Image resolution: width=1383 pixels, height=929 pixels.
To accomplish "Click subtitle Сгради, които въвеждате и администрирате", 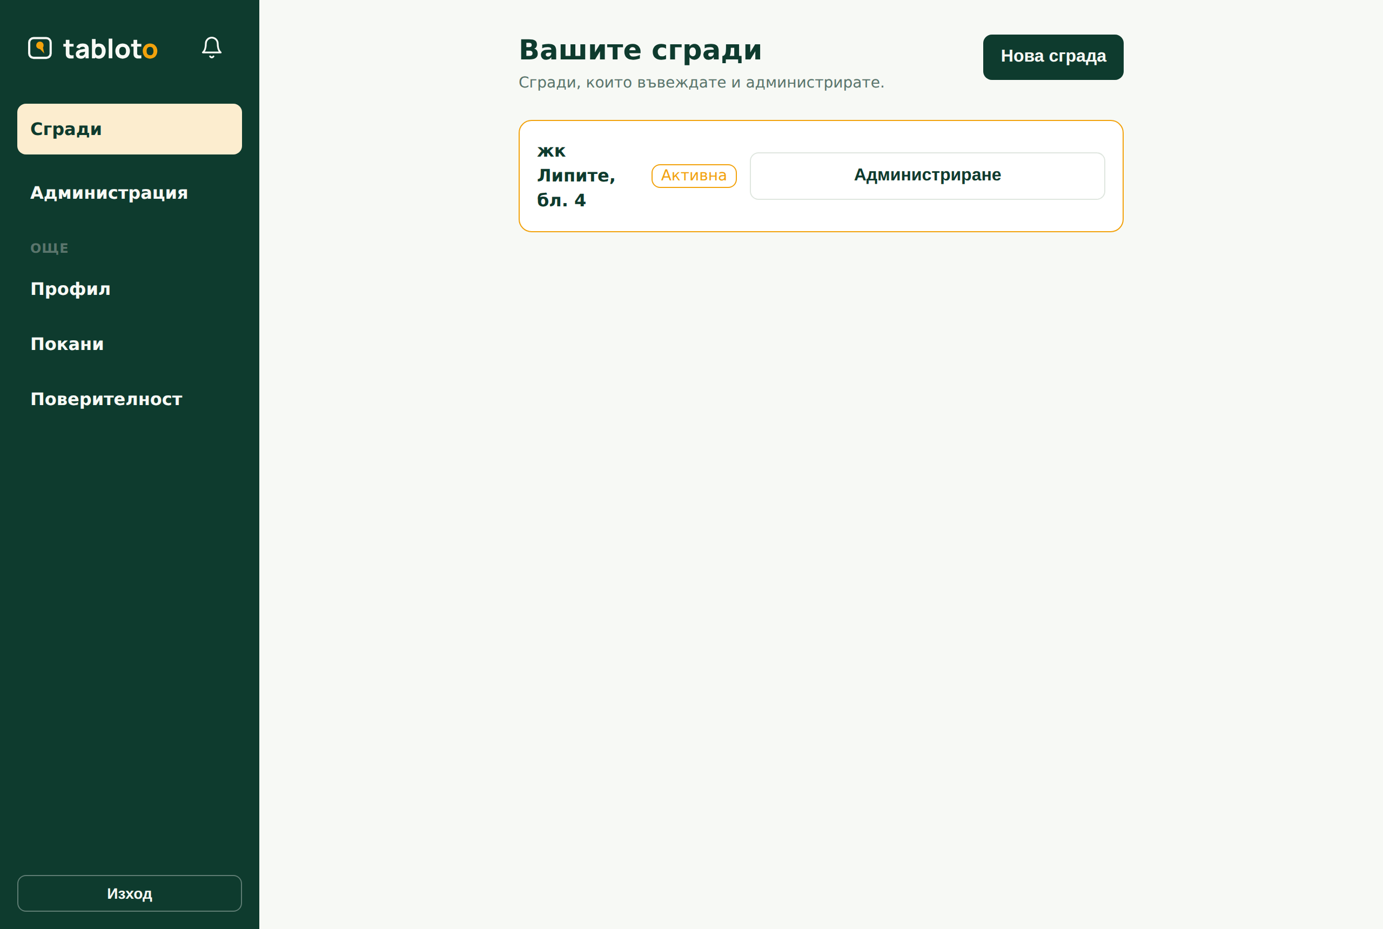I will tap(702, 82).
